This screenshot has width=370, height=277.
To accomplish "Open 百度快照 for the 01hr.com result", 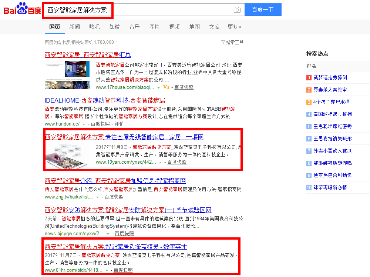I will coord(123,270).
